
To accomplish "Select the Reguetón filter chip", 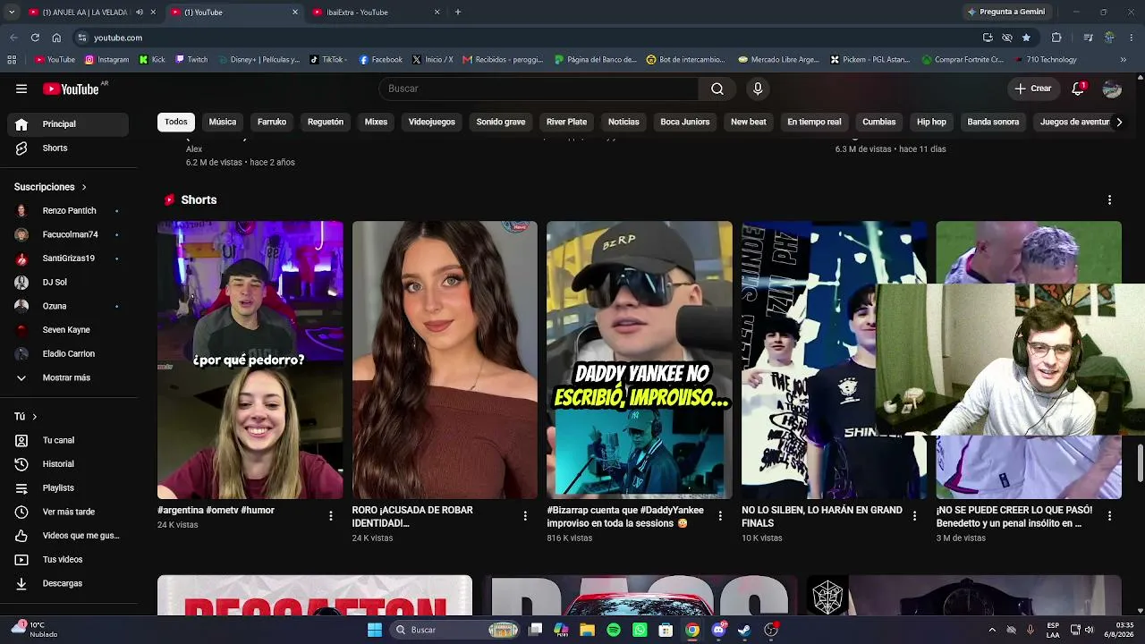I will [326, 122].
